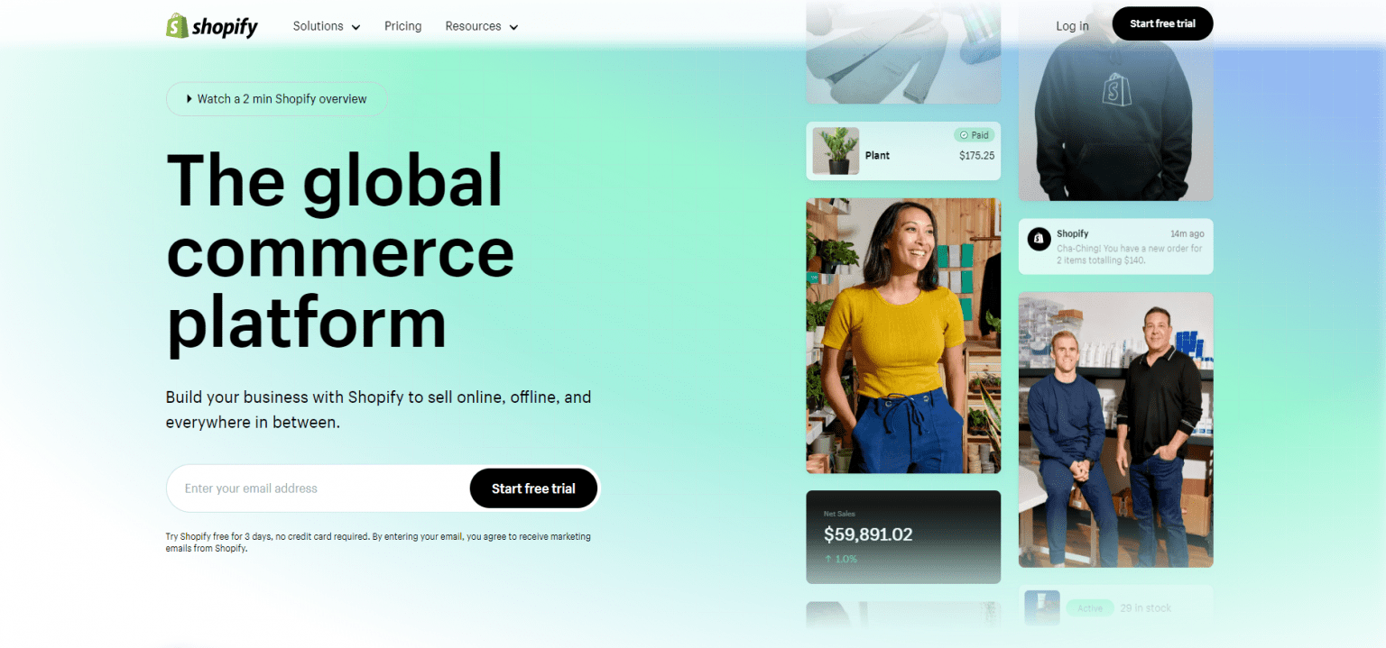Expand the Resources dropdown chevron
The width and height of the screenshot is (1386, 648).
pyautogui.click(x=513, y=27)
